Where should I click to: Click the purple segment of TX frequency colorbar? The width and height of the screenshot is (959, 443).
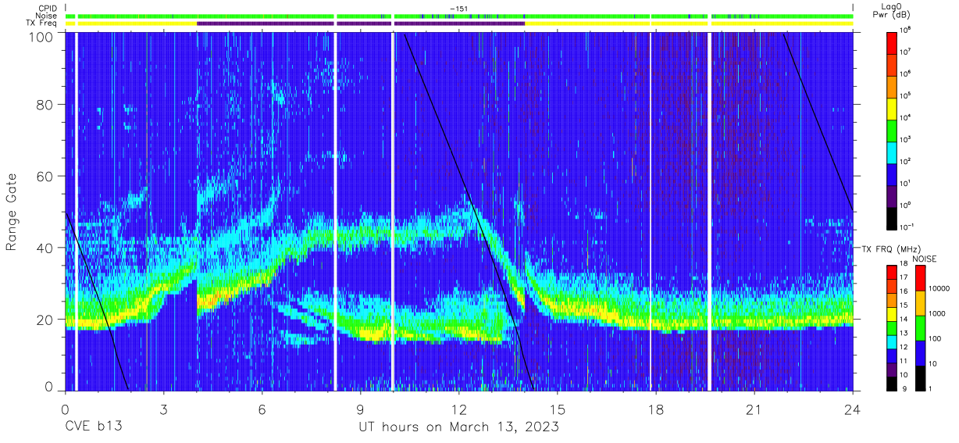(893, 370)
